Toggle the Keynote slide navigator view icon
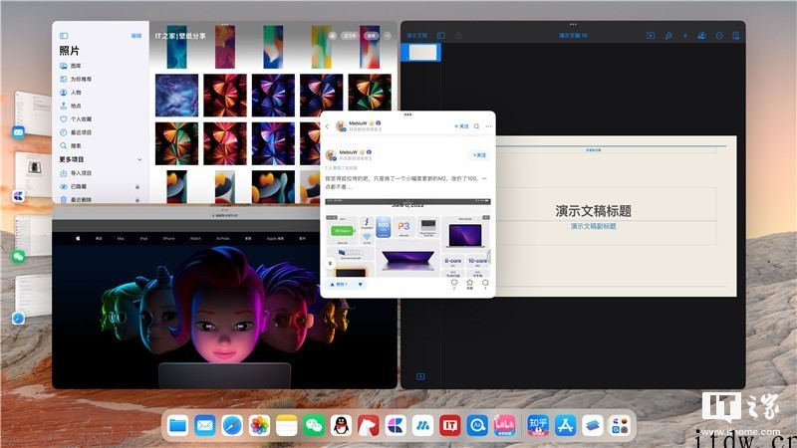 click(x=440, y=36)
